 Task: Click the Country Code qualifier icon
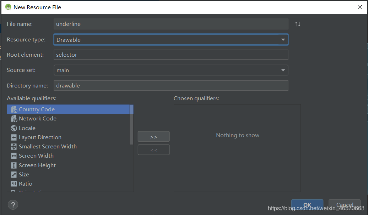[13, 109]
